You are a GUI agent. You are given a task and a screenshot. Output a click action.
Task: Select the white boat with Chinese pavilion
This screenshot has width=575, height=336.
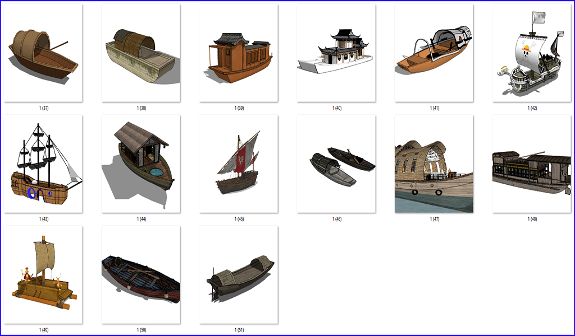[336, 53]
